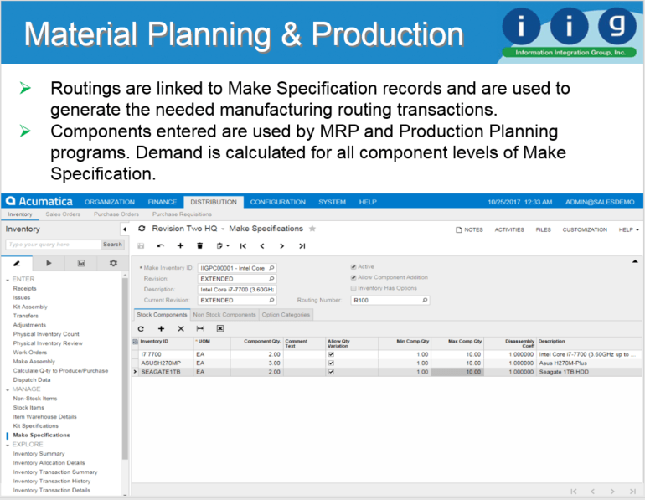Focus the 'Type your query here' search box
The height and width of the screenshot is (500, 645).
[x=54, y=245]
